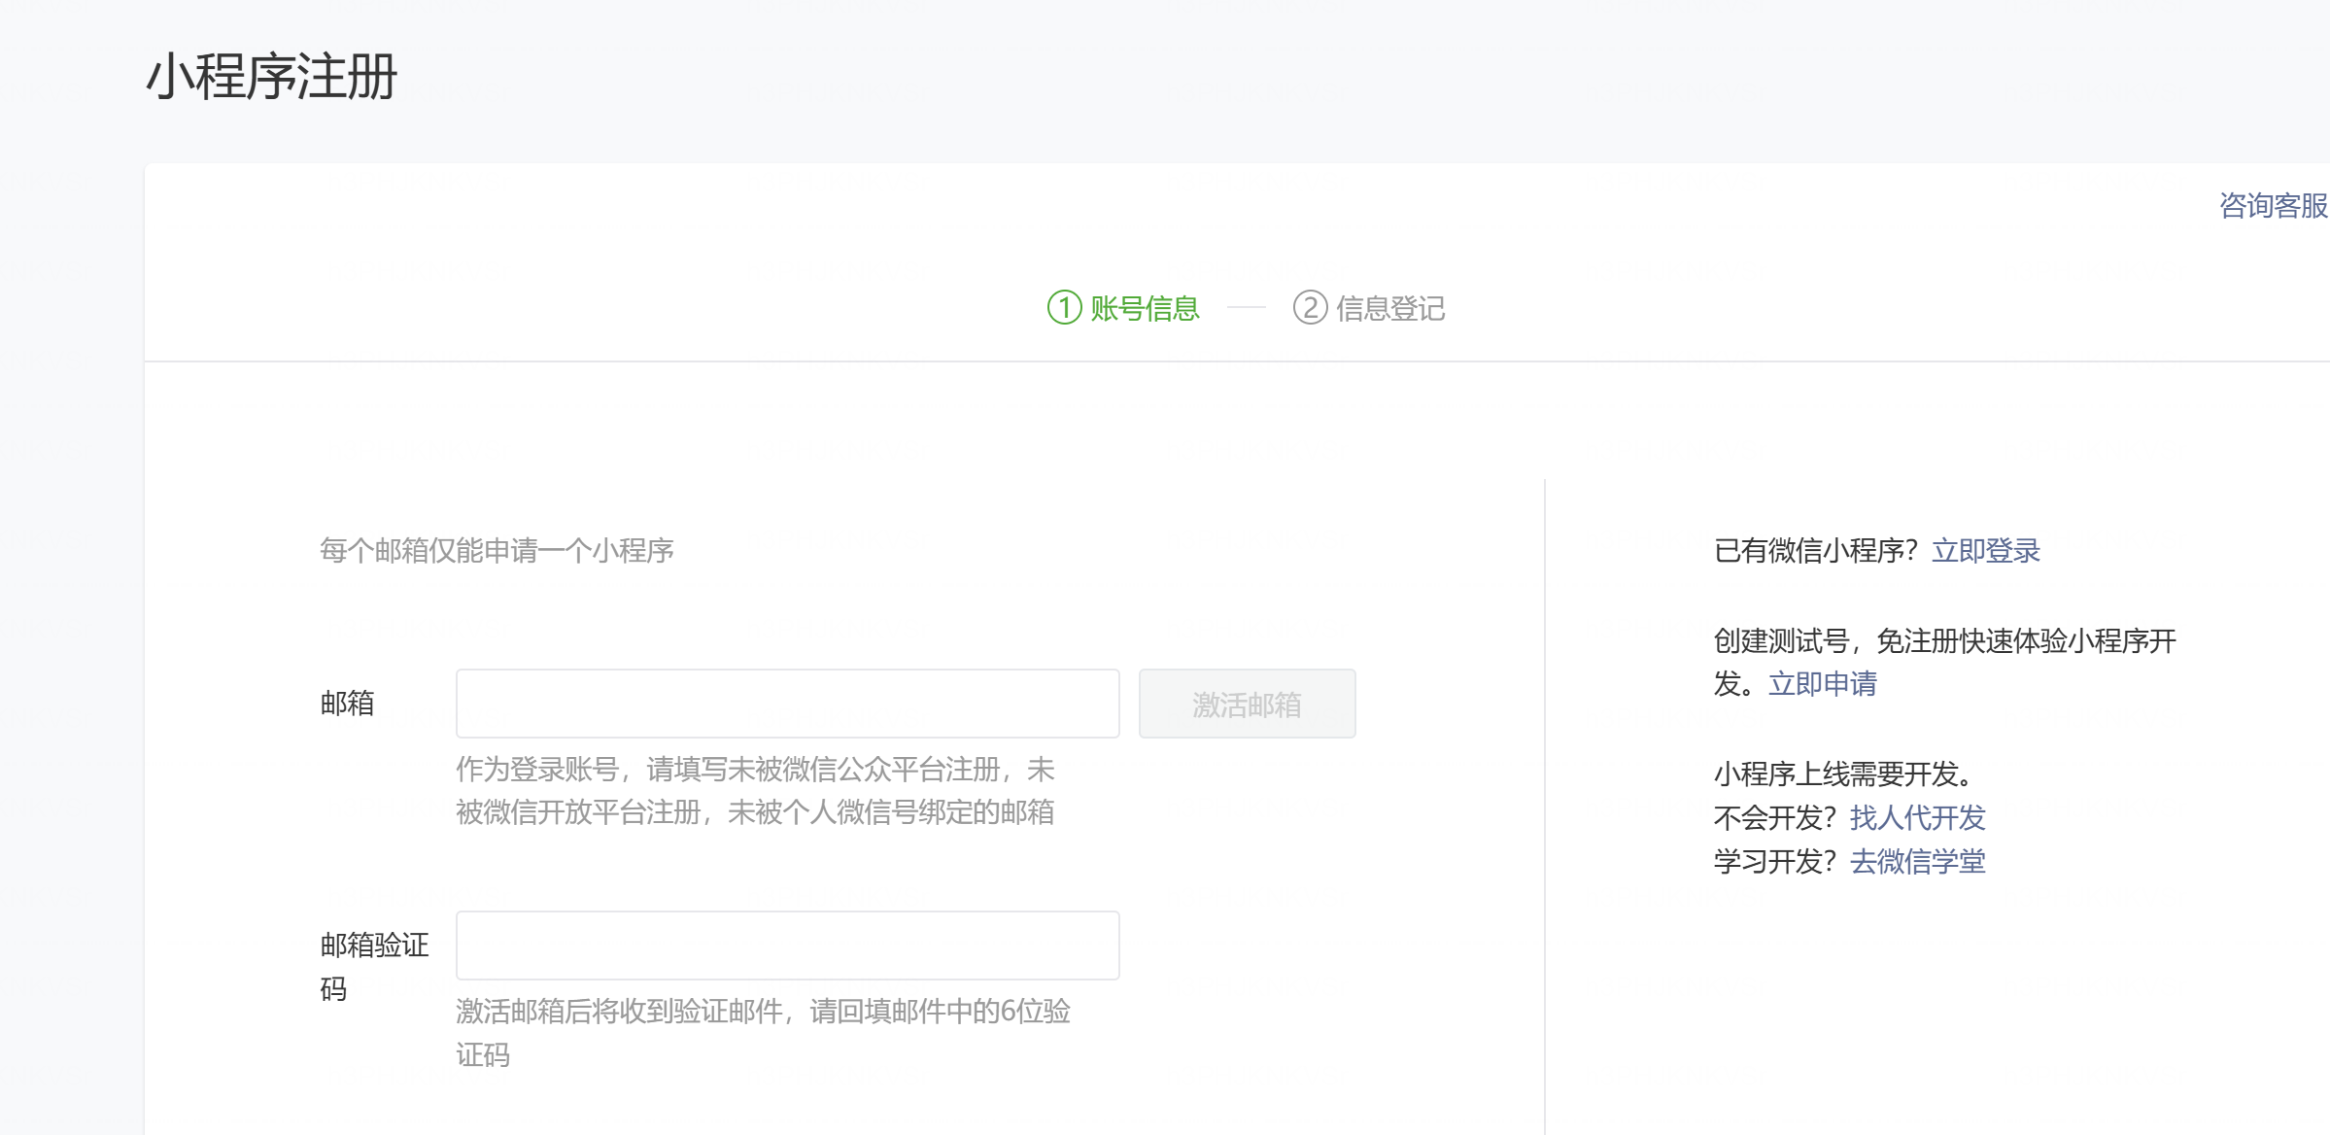Visit the 去微信学堂 link
The image size is (2330, 1135).
pos(1918,862)
